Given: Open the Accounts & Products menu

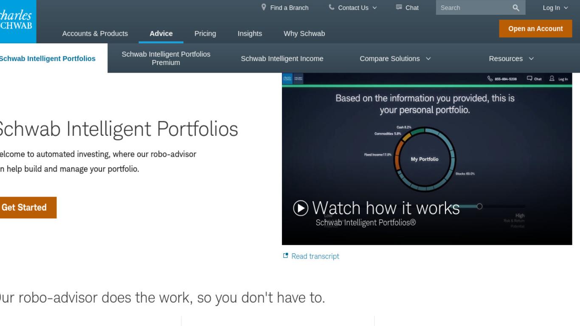Looking at the screenshot, I should (x=95, y=34).
